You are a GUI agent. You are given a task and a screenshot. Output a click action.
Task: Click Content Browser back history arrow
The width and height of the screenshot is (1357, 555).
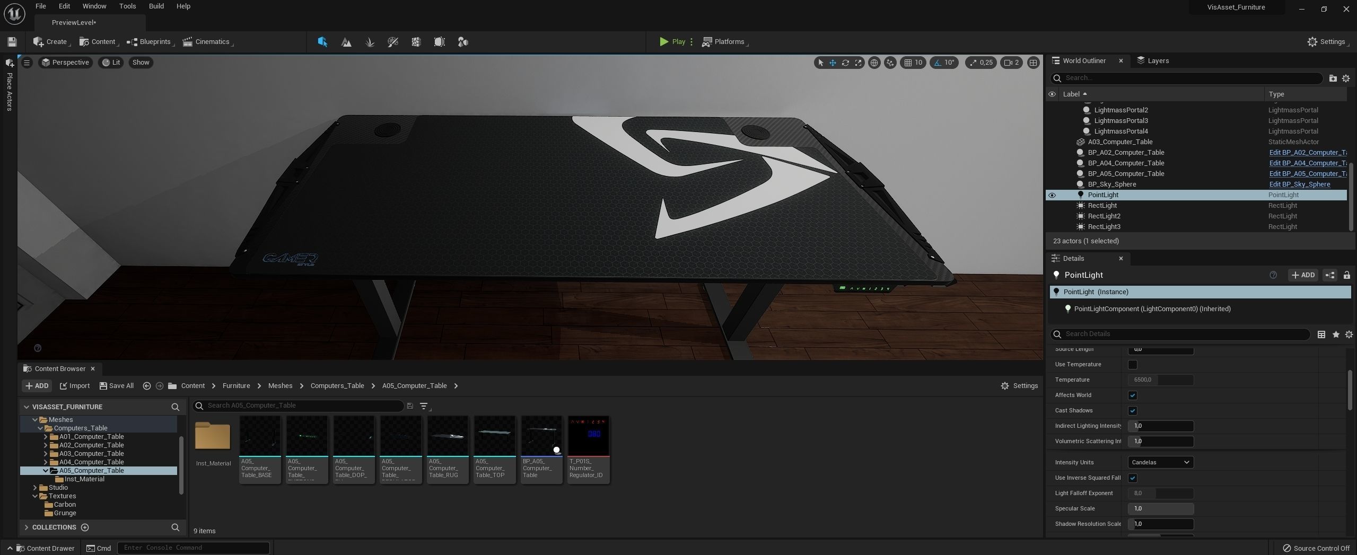point(147,386)
